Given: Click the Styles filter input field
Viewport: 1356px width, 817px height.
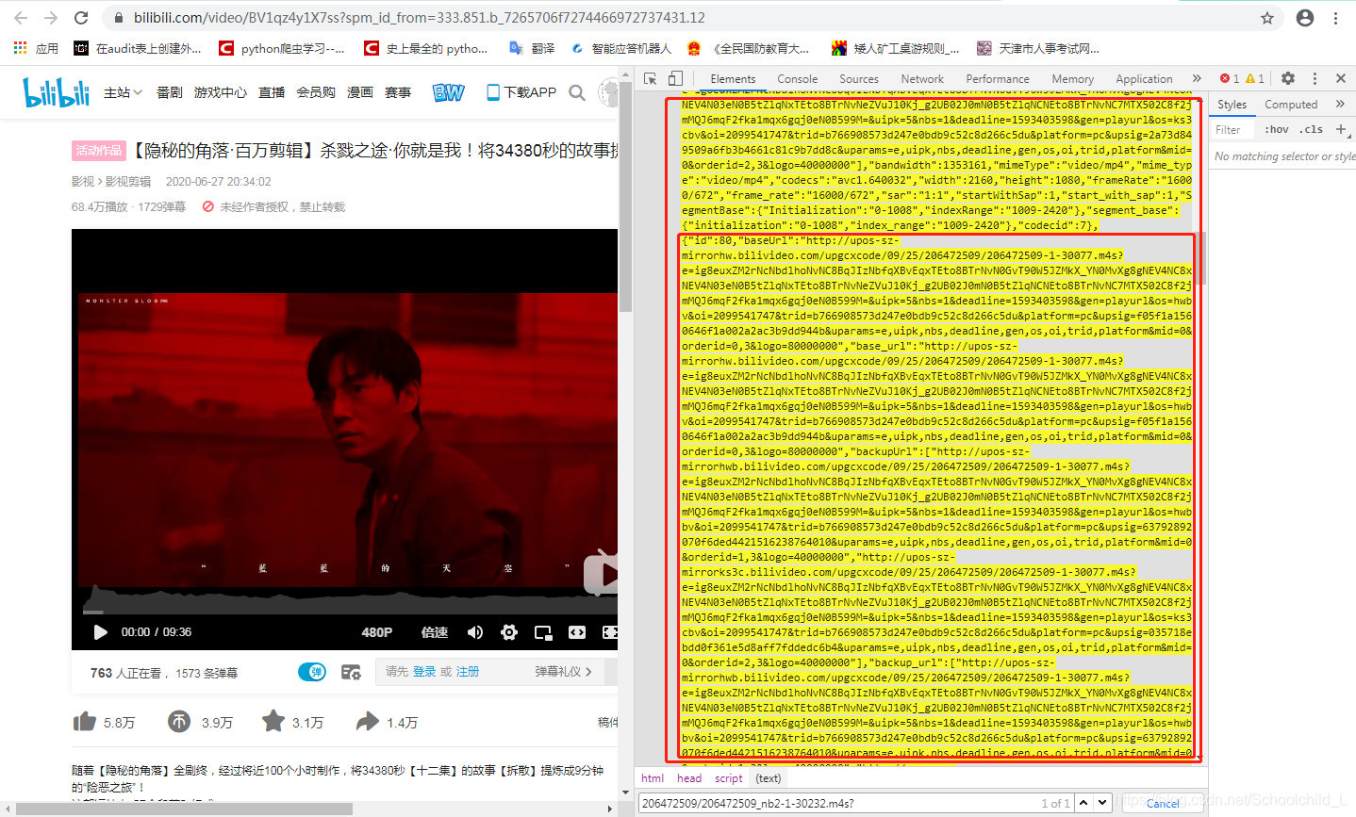Looking at the screenshot, I should pos(1233,130).
